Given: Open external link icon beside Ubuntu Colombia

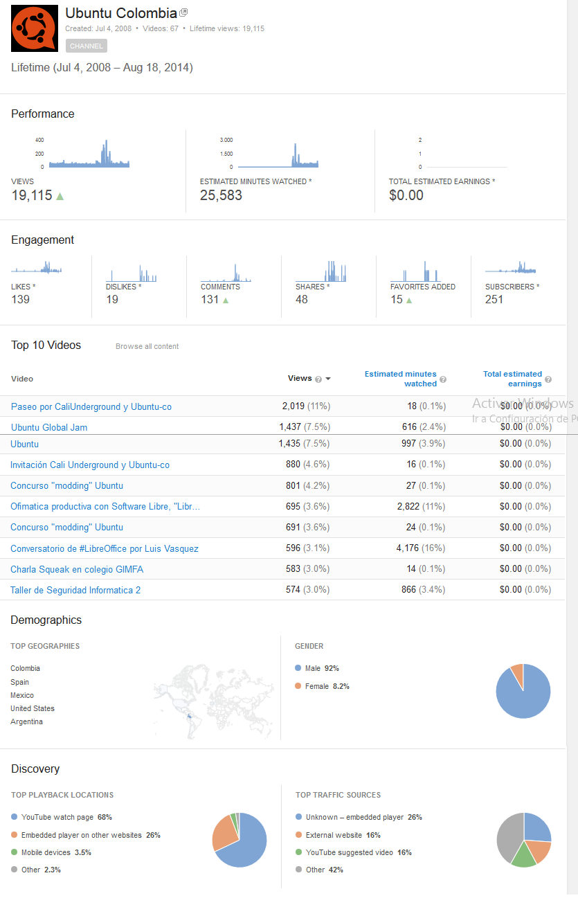Looking at the screenshot, I should (183, 12).
